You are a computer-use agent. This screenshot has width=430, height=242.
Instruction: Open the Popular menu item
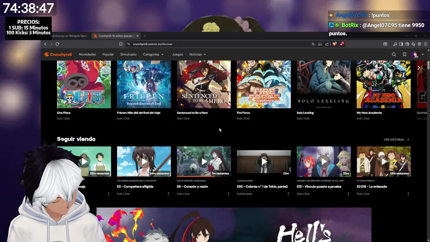pos(108,54)
